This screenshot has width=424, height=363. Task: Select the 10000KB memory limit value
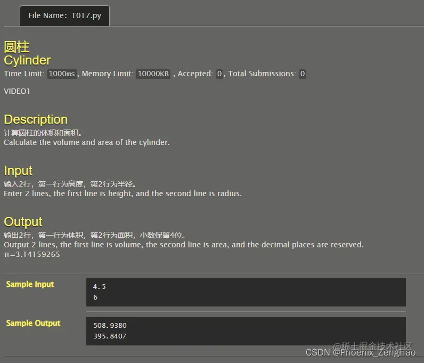coord(153,74)
